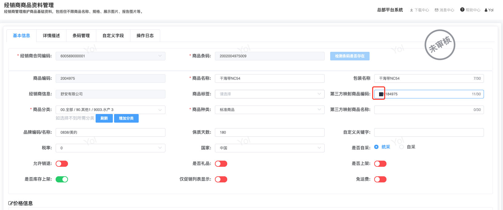
Task: Expand the 国家 dropdown
Action: (270, 148)
